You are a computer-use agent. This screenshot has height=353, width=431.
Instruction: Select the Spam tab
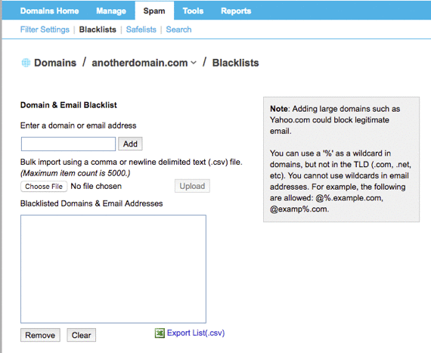(154, 11)
